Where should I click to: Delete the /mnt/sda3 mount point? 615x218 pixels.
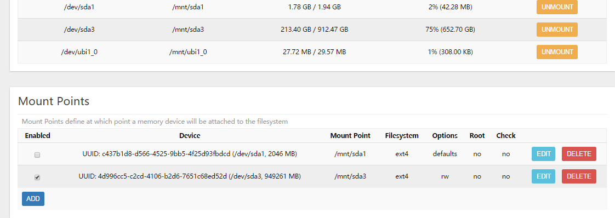579,176
